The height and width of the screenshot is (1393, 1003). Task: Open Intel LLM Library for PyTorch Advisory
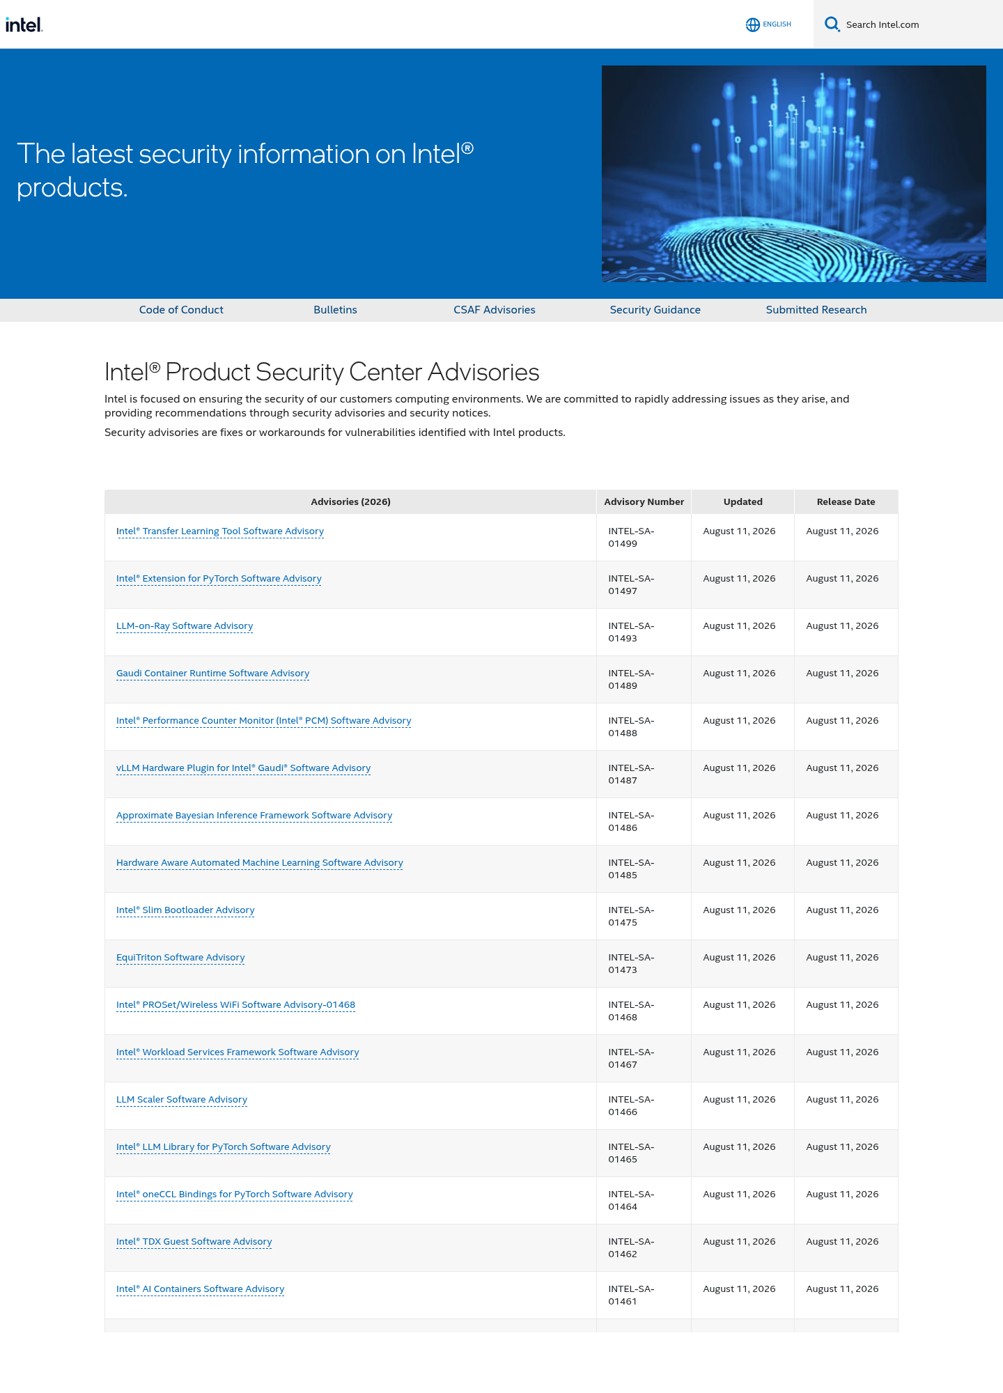pos(224,1147)
